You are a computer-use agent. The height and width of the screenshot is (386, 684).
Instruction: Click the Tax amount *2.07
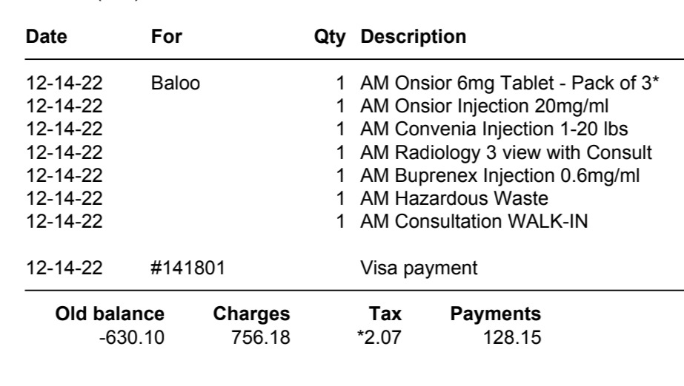click(x=379, y=338)
